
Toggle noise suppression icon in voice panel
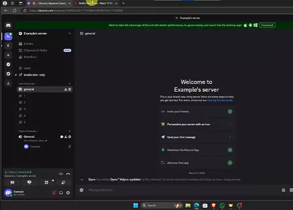[x=61, y=174]
